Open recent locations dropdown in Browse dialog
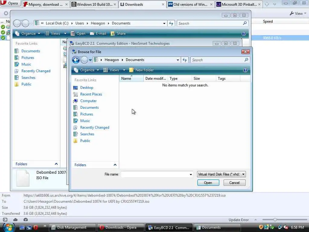Screen dimensions: 309x232 [x=90, y=60]
